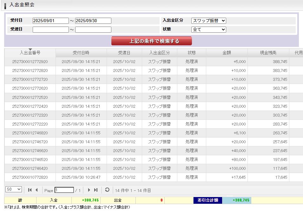The width and height of the screenshot is (303, 211).
Task: Click sort arrow above 入出金番号 column
Action: tap(30, 49)
